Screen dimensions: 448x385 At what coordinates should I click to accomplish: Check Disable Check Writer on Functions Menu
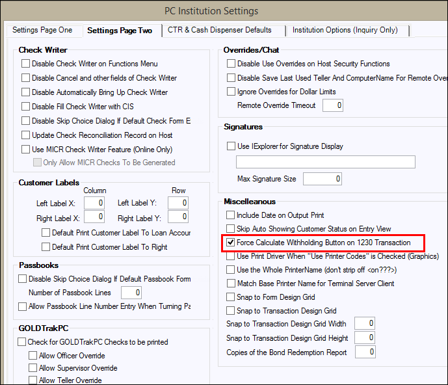pyautogui.click(x=26, y=64)
